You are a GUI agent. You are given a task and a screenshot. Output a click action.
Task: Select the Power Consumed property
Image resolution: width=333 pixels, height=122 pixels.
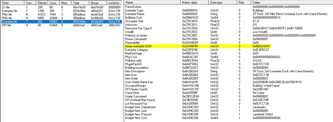228,39
